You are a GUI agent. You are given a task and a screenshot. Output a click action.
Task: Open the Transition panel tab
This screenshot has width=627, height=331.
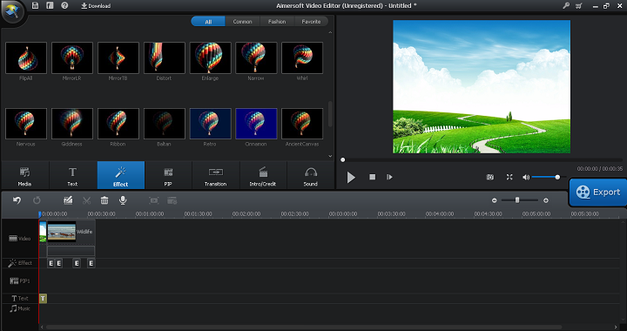tap(216, 175)
